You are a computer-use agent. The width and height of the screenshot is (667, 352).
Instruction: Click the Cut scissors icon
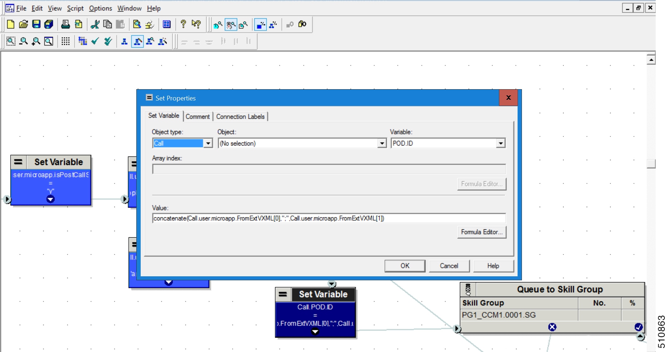(95, 24)
